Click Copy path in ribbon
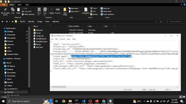Viewport: 186px width, 104px height. [27, 12]
